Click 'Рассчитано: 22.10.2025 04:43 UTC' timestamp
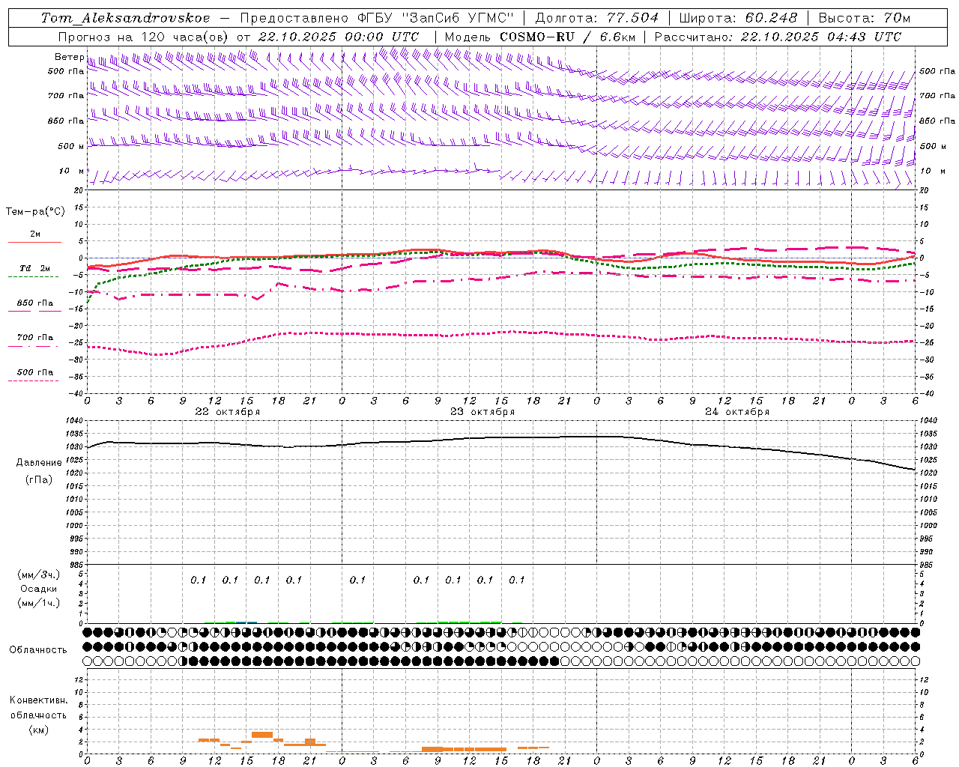This screenshot has height=767, width=959. (x=778, y=37)
